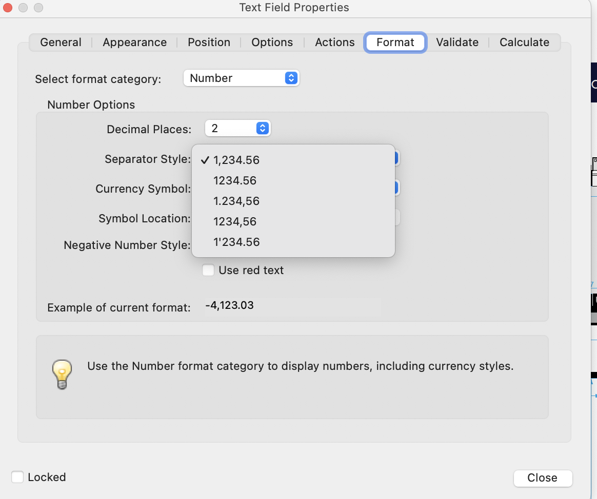Switch to the Validate tab
The image size is (597, 499).
tap(457, 42)
